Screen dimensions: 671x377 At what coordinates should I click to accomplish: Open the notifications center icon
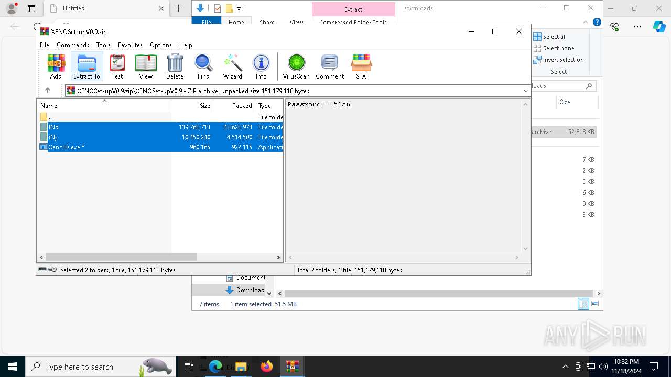point(654,367)
